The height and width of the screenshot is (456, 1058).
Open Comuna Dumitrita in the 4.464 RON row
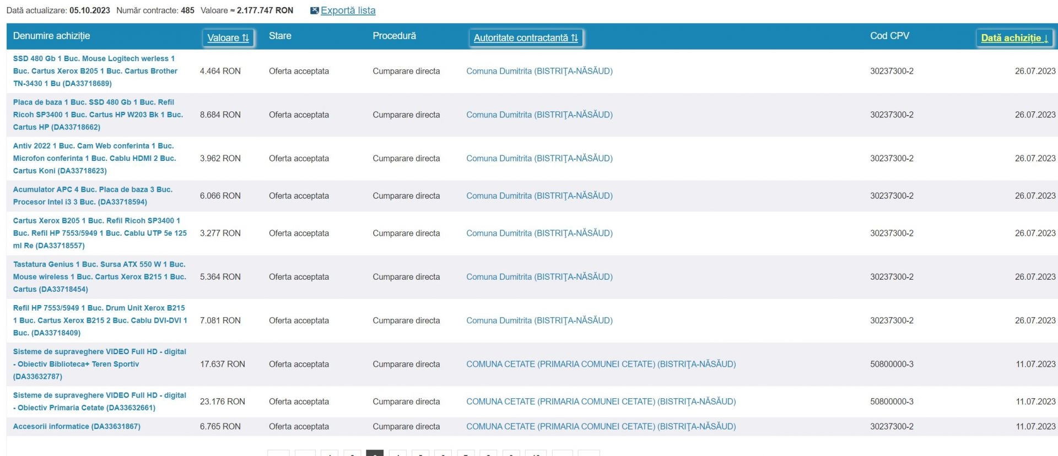(x=539, y=71)
